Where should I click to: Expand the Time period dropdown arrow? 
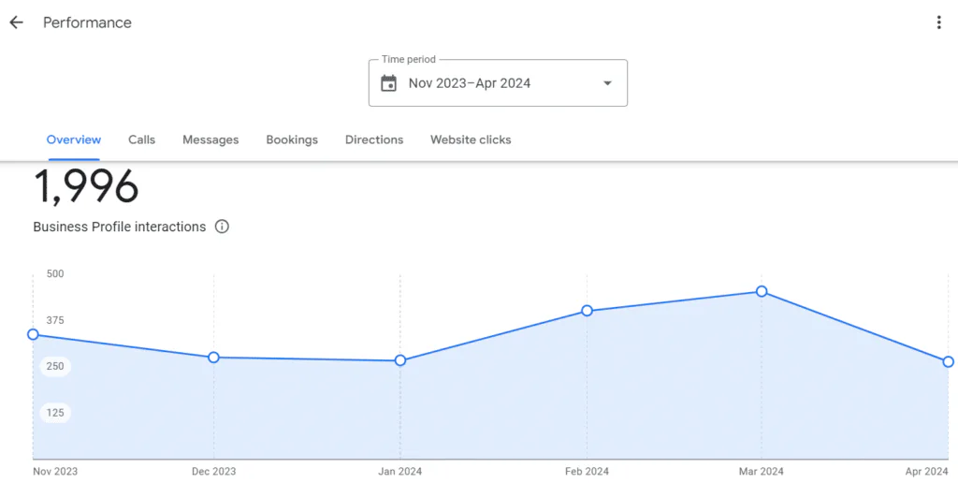click(607, 83)
